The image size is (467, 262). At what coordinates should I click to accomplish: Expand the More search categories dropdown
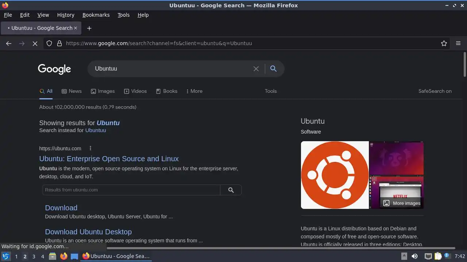[194, 91]
